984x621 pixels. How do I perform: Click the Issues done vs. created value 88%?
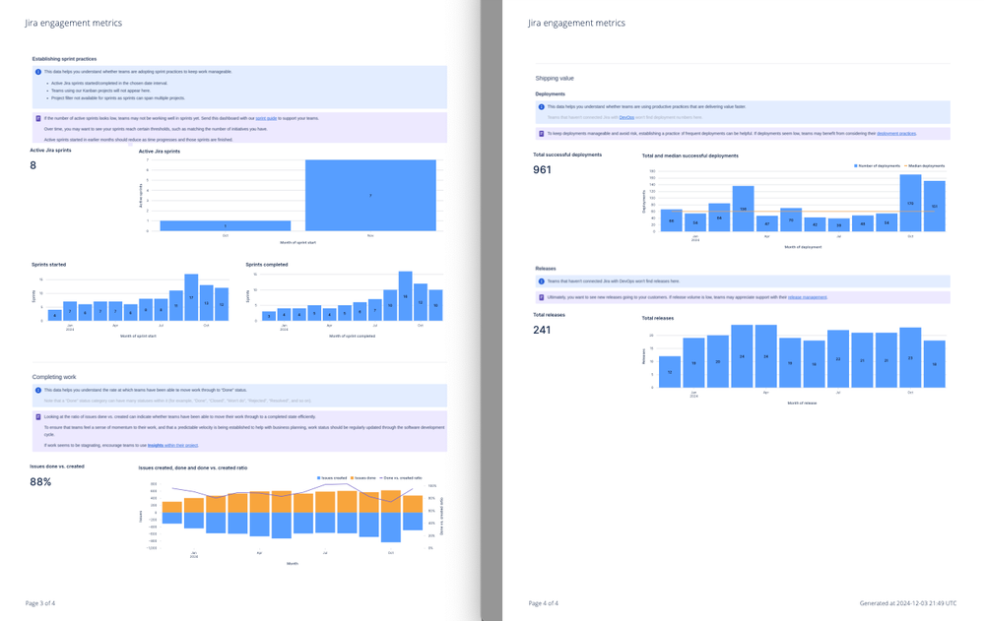click(40, 482)
